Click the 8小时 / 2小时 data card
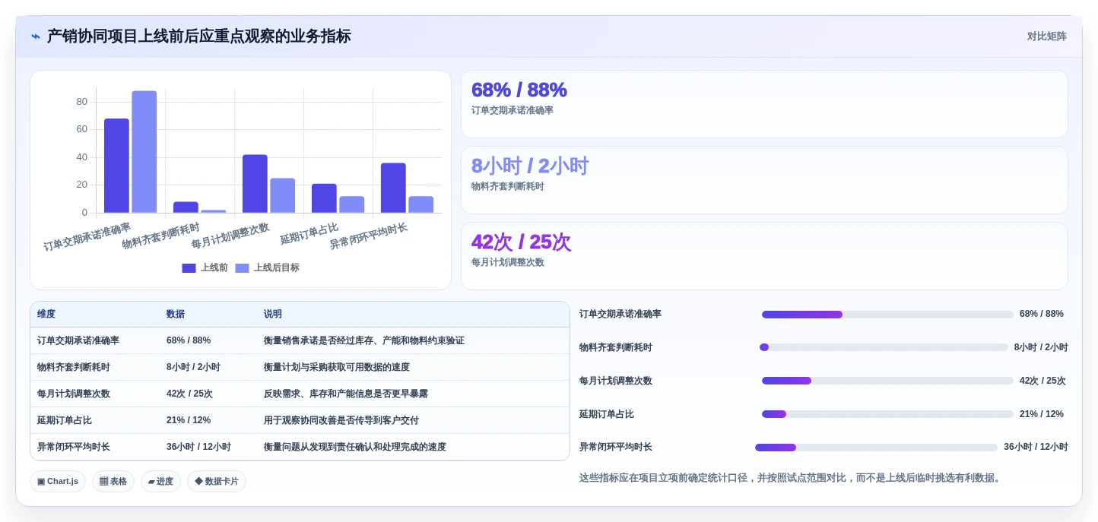Screen dimensions: 1098x522 click(764, 180)
